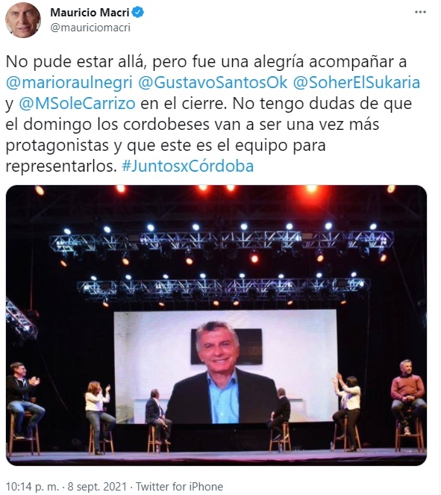Open Mauricio Macri's profile avatar
Screen dimensions: 441x495
coord(22,19)
